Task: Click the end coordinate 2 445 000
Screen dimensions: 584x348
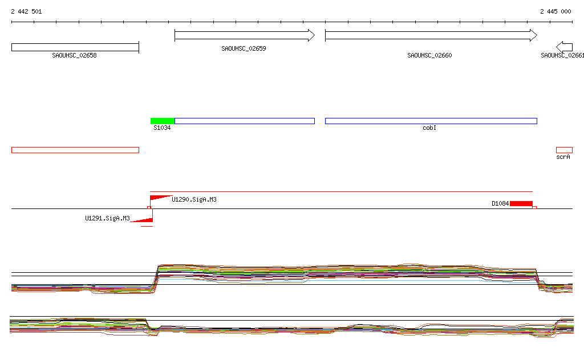Action: (555, 11)
